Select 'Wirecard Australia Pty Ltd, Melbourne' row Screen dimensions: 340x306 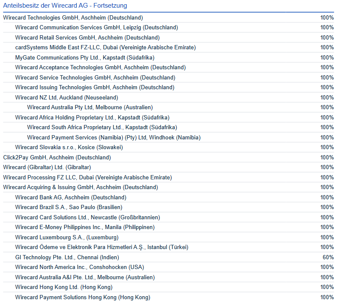169,108
